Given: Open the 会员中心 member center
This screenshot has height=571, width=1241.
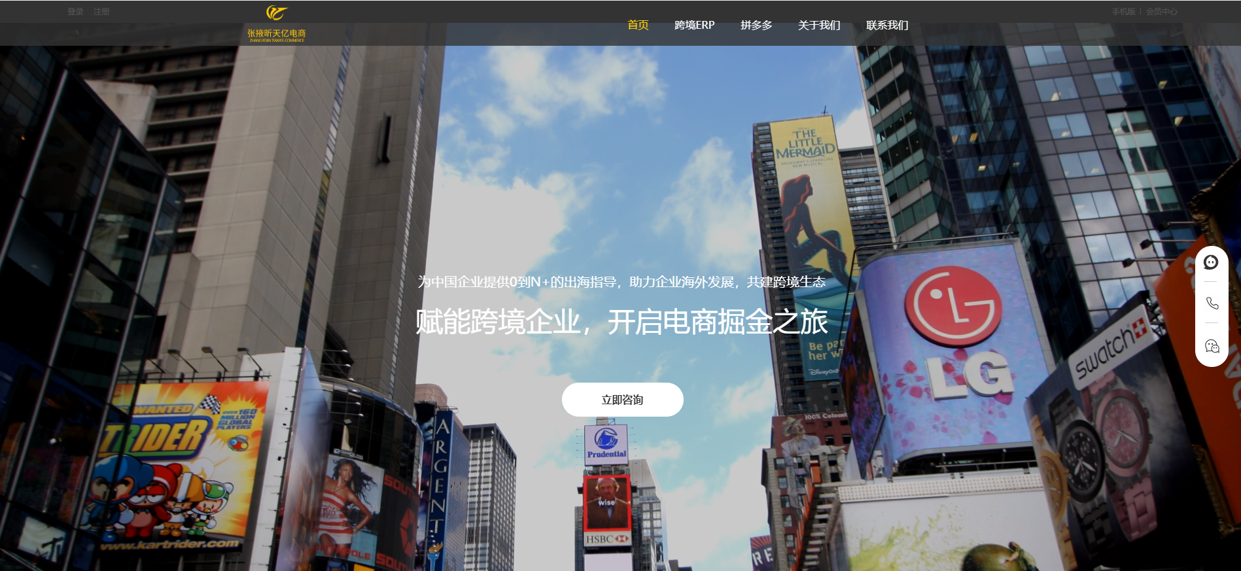Looking at the screenshot, I should pos(1161,12).
